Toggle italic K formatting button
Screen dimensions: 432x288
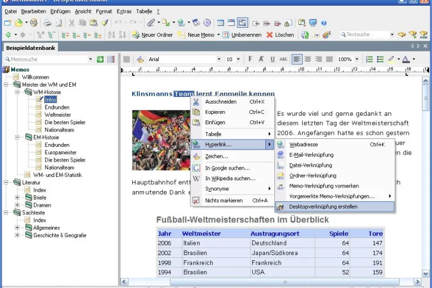pos(261,59)
